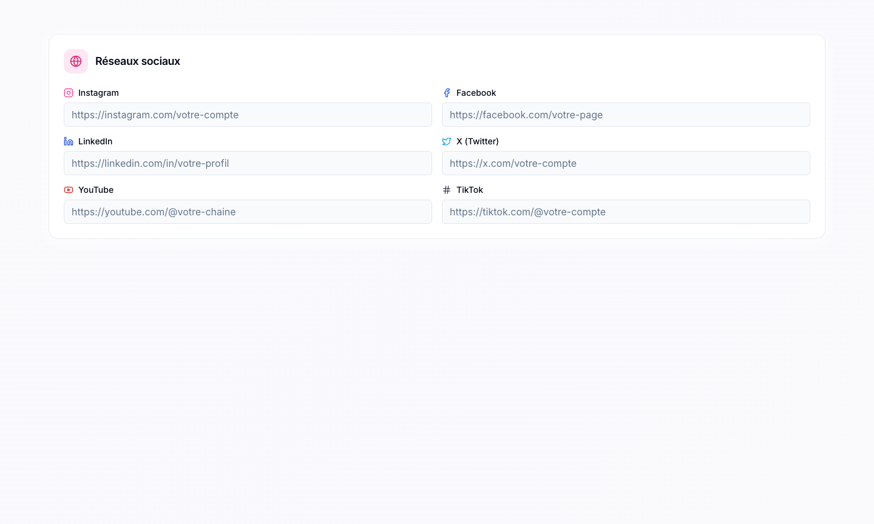Focus the X (Twitter) URL field
The width and height of the screenshot is (874, 524).
point(626,163)
